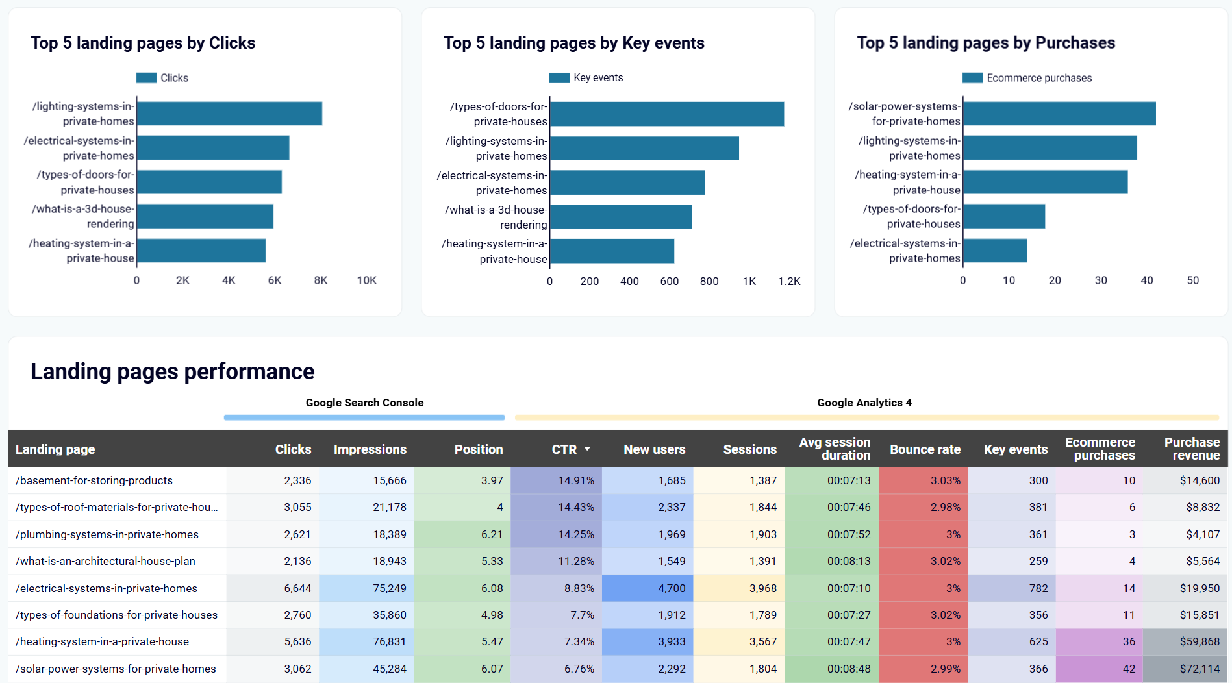
Task: Open the CTR sort dropdown
Action: pos(588,449)
